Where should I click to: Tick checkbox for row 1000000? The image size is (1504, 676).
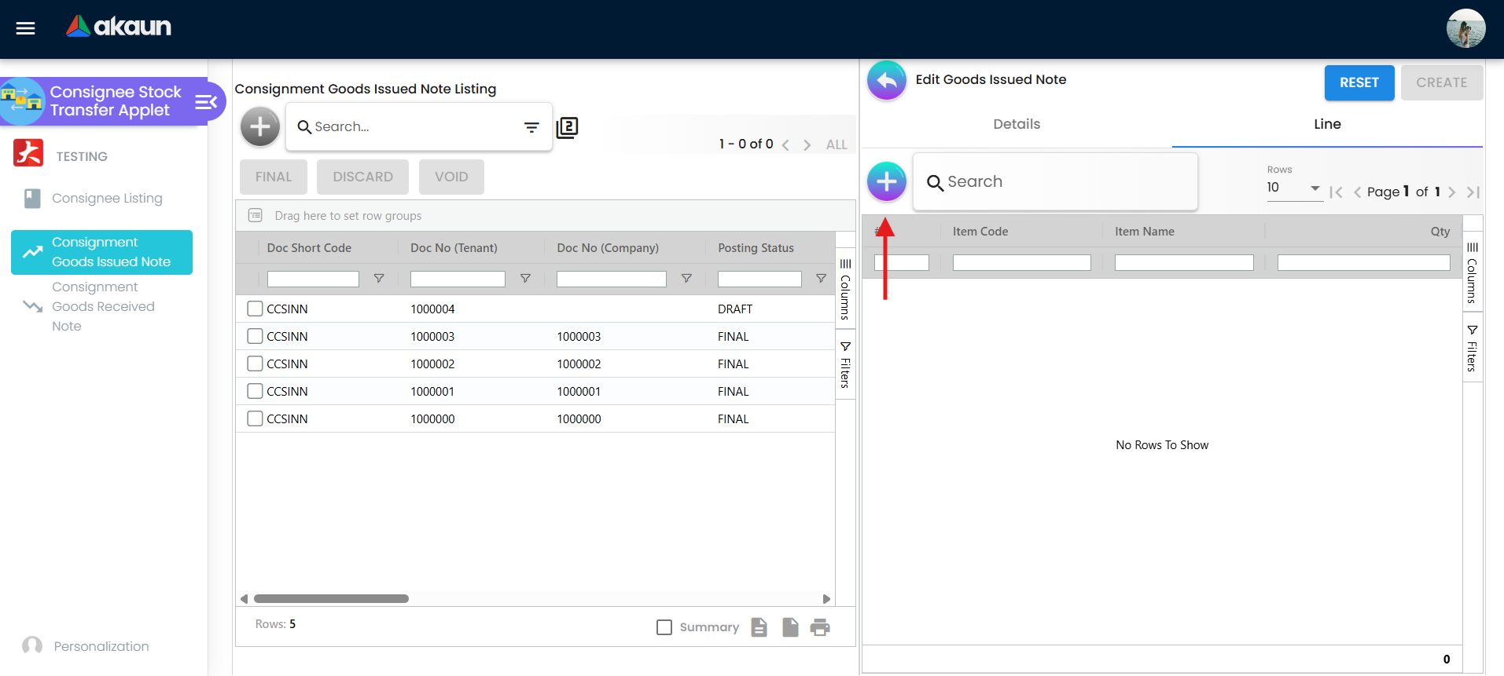pos(255,418)
